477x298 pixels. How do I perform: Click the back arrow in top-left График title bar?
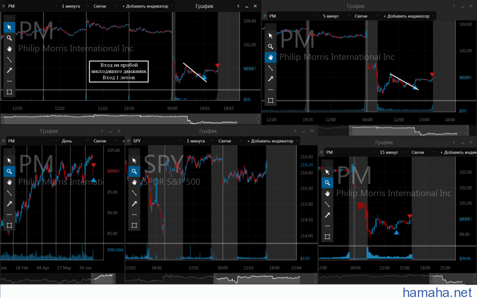point(238,6)
